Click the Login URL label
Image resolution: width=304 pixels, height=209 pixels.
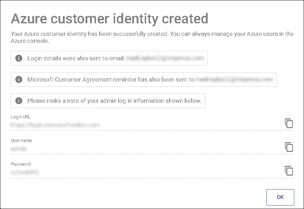(x=21, y=117)
